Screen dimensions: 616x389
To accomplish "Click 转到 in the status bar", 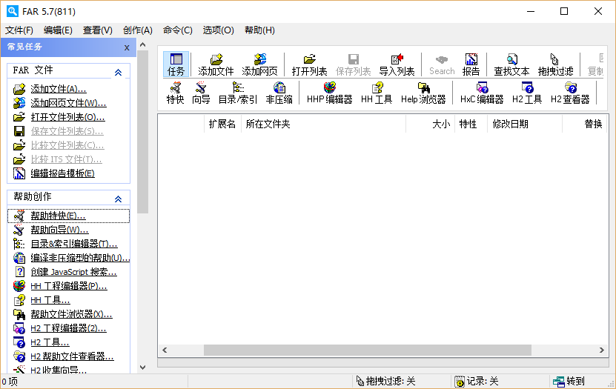I will tap(569, 381).
